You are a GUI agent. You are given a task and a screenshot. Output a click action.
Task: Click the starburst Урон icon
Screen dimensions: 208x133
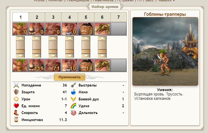16,99
